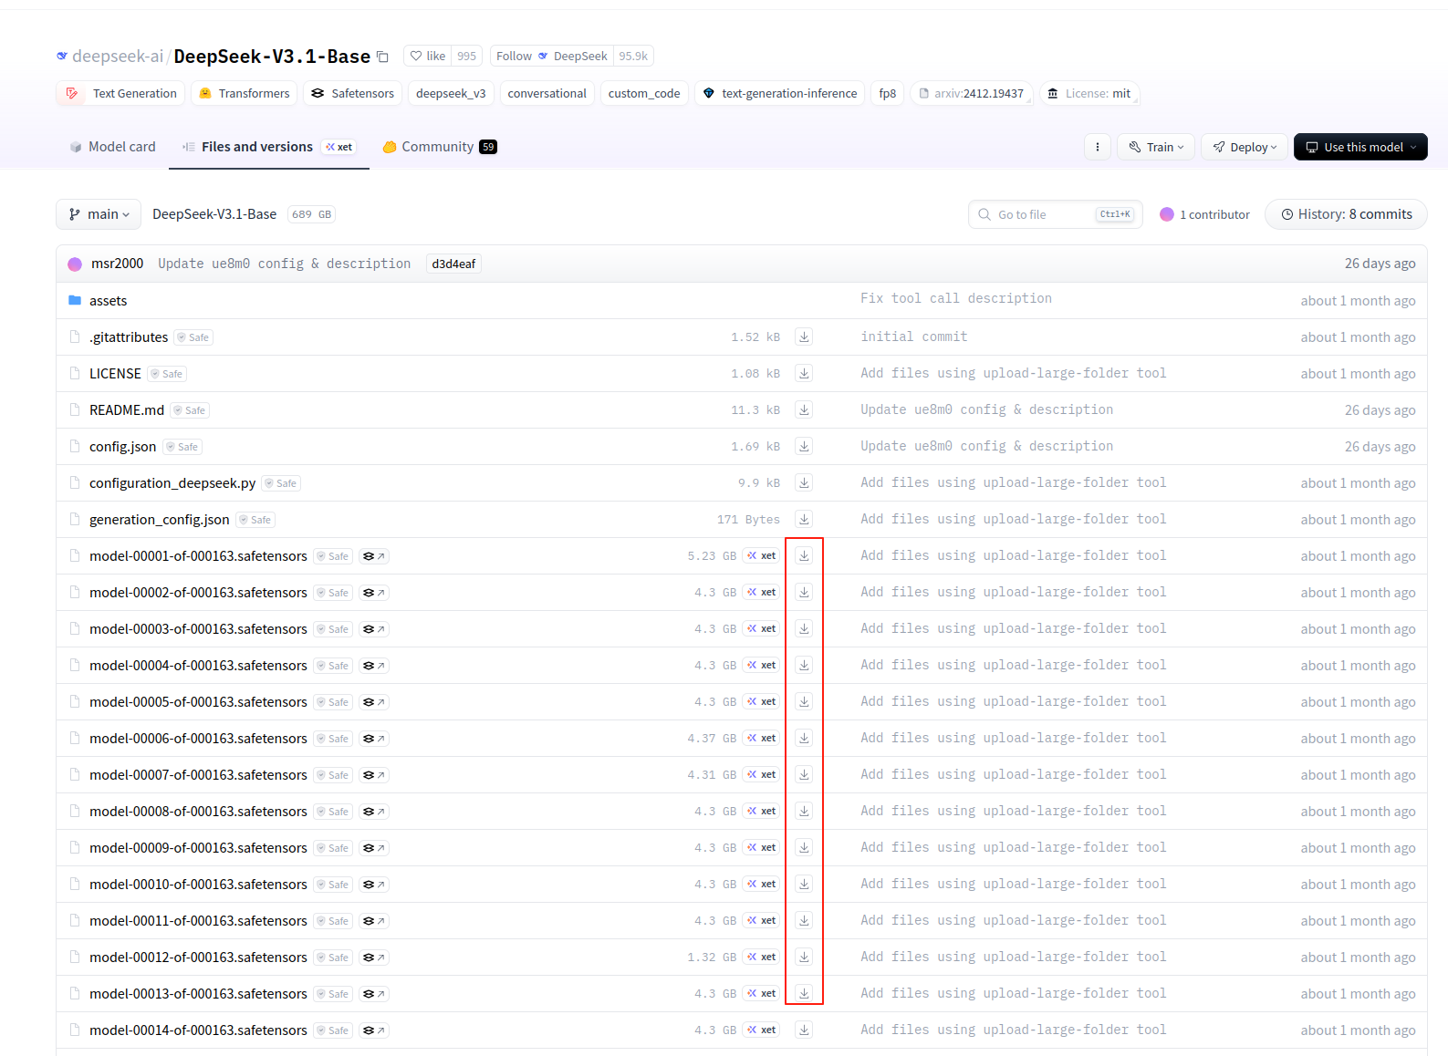Focus the Go to file search field
Image resolution: width=1448 pixels, height=1056 pixels.
1055,214
